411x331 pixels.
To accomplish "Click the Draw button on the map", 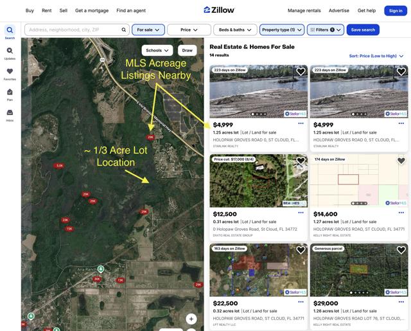I will tap(187, 50).
